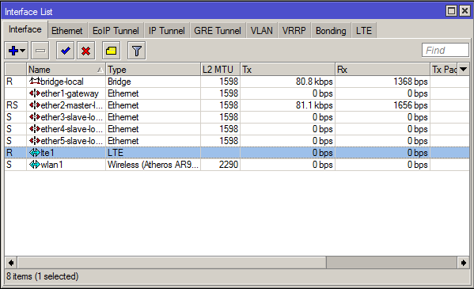
Task: Click the R flag of bridge-local
Action: click(x=9, y=82)
